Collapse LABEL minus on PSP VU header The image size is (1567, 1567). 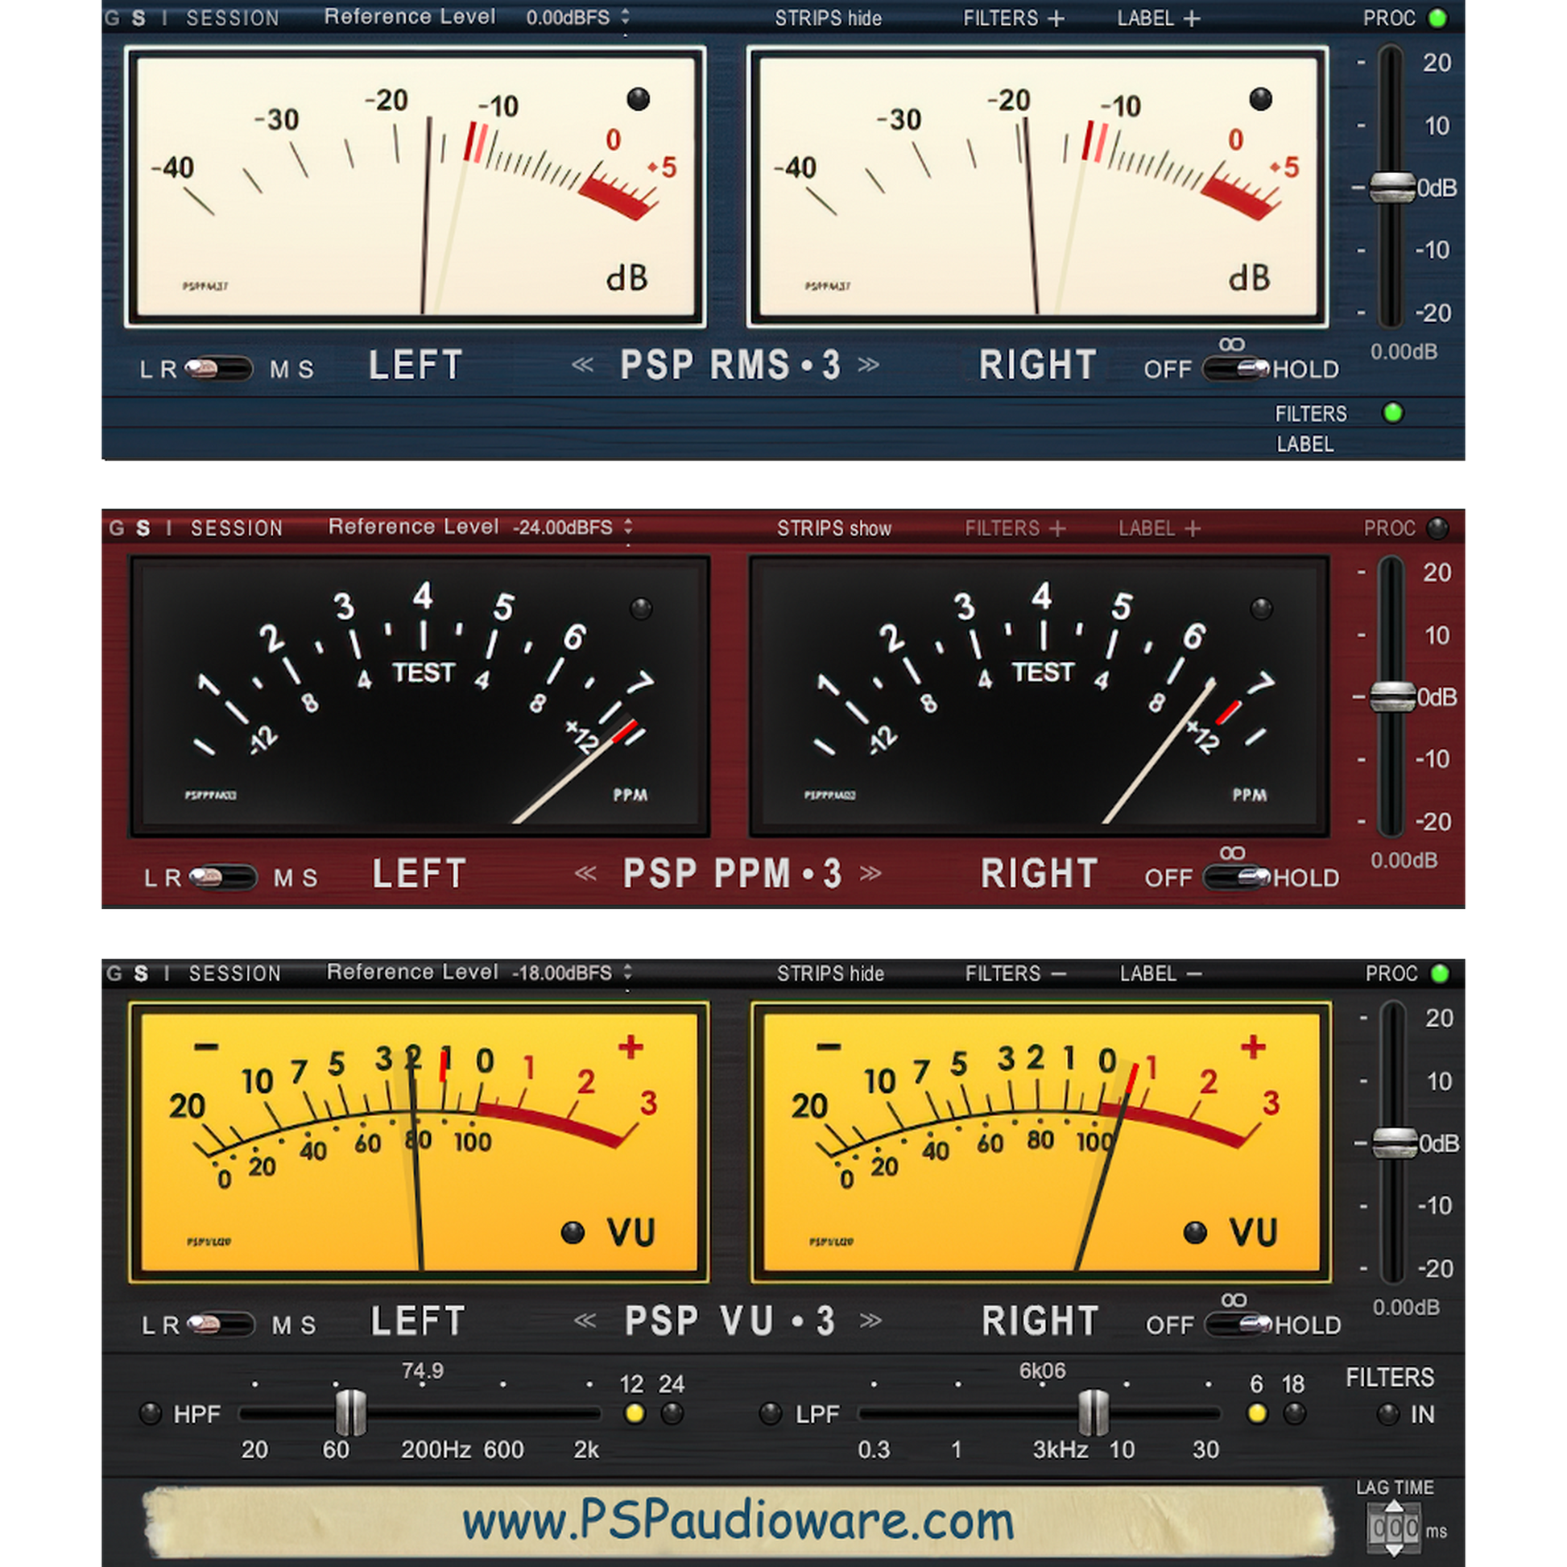click(1194, 974)
